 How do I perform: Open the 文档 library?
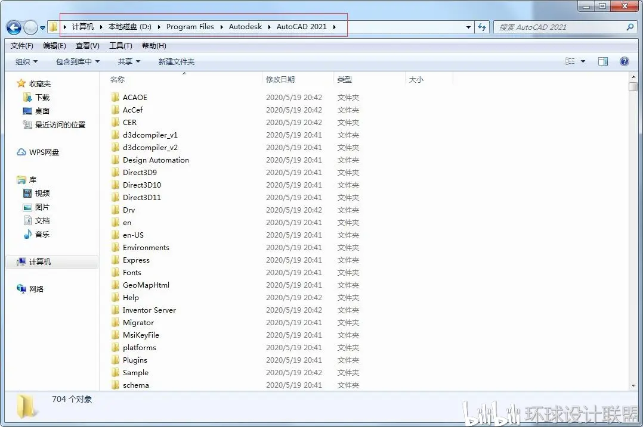pos(42,221)
